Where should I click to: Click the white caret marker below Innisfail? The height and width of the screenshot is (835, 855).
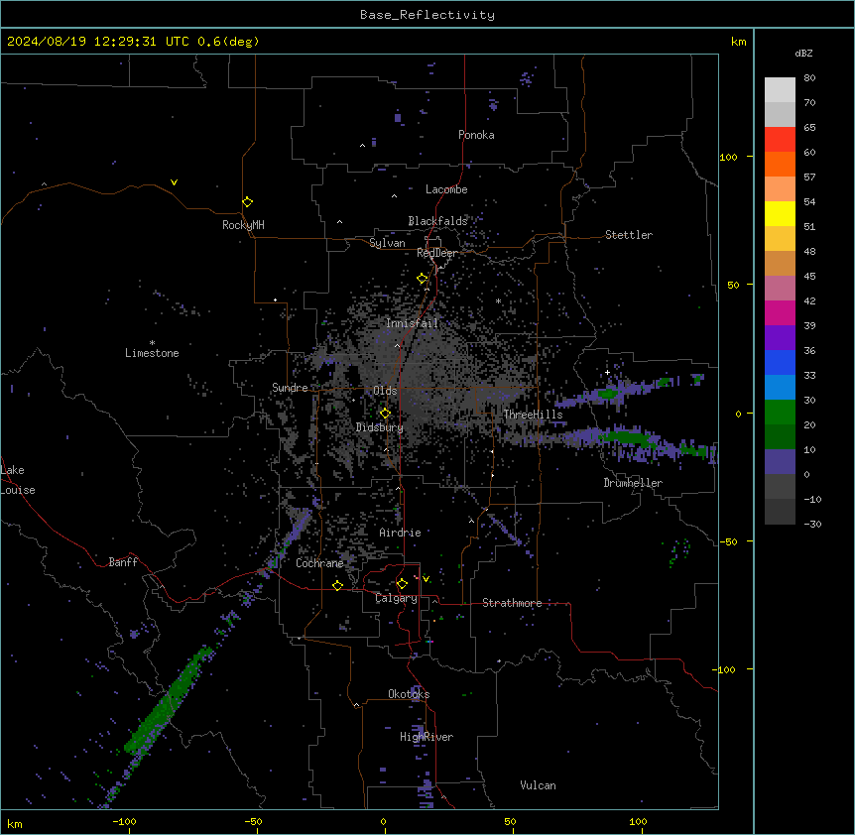pos(397,345)
